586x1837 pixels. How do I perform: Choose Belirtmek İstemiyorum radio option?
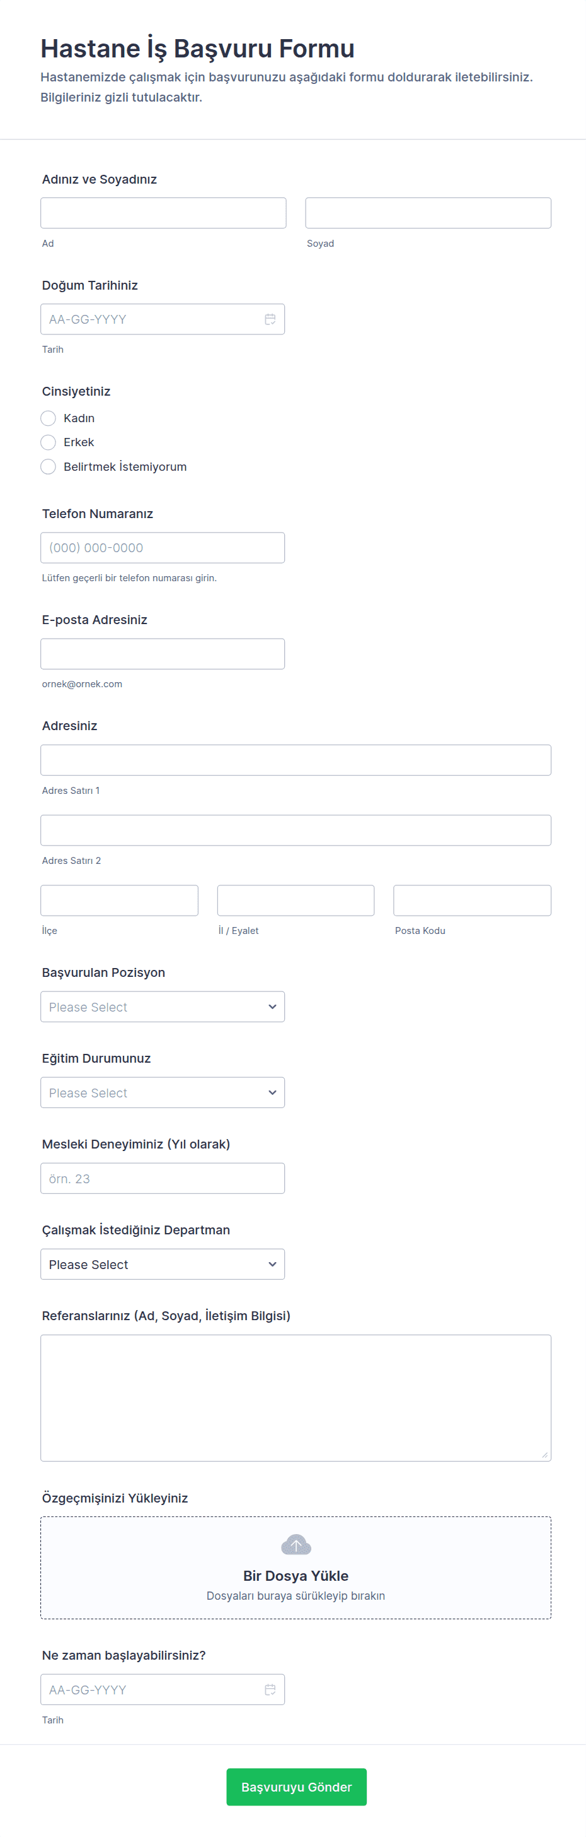pyautogui.click(x=49, y=466)
